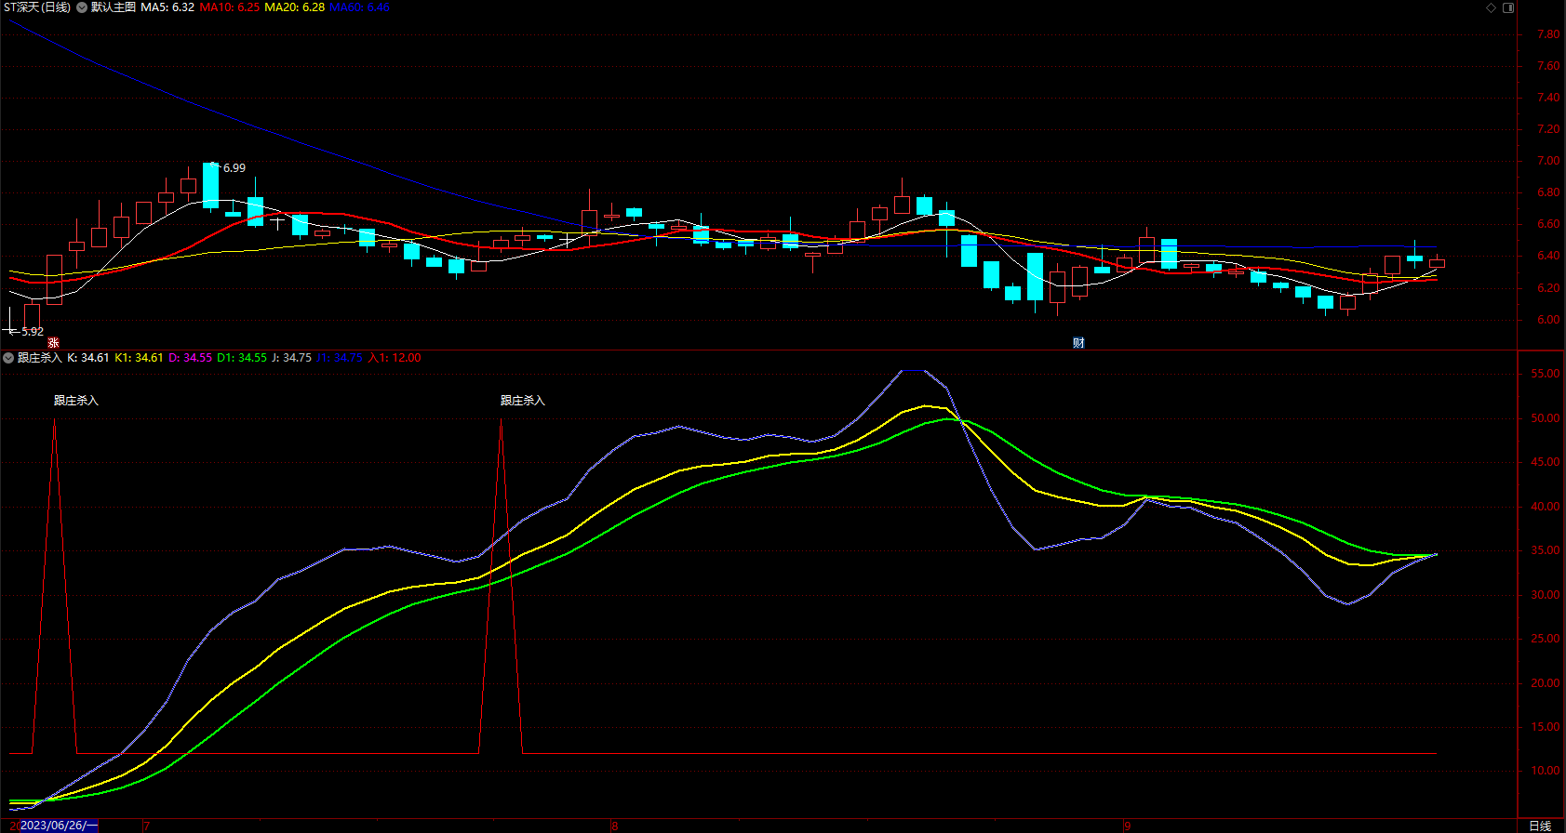Screen dimensions: 1566x833
Task: Click the 跟庄杀入 indicator name in sub-chart header
Action: pyautogui.click(x=40, y=358)
